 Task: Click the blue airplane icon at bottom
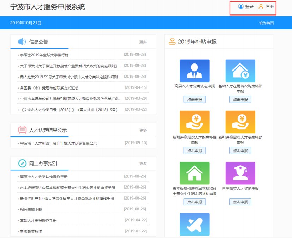[195, 224]
